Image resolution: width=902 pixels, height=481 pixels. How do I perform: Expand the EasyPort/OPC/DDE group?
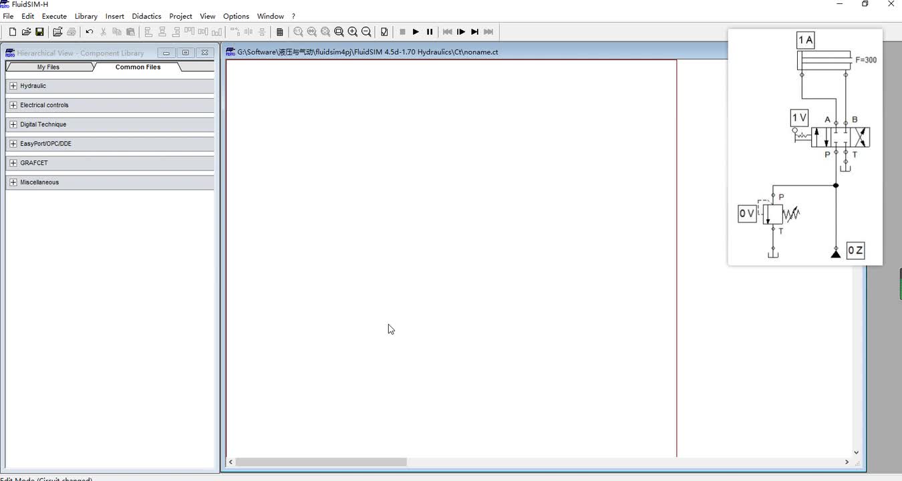13,144
